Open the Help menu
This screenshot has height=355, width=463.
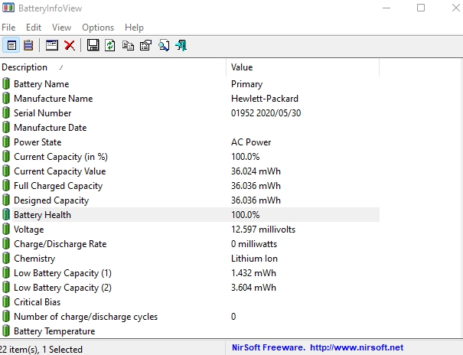[x=134, y=28]
